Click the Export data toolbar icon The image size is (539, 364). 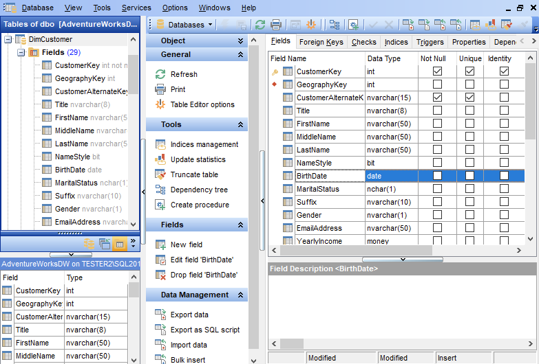(408, 25)
